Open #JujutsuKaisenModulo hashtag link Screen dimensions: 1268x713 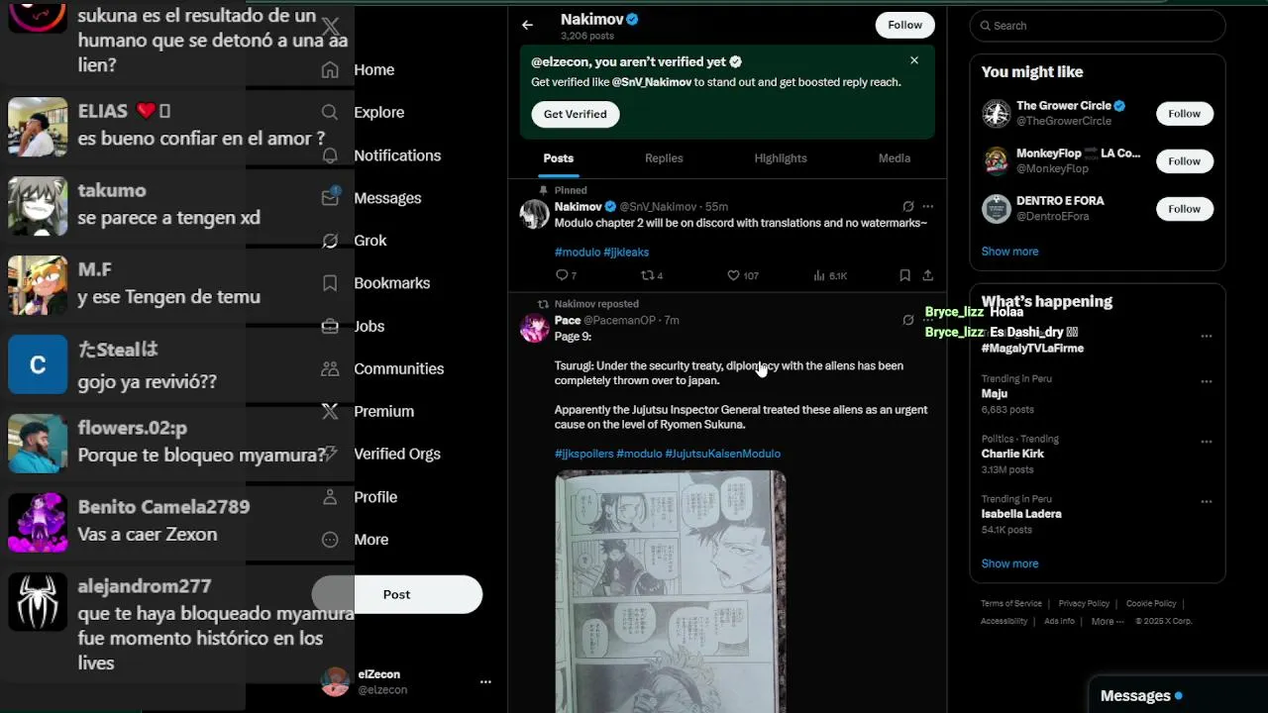pos(723,454)
